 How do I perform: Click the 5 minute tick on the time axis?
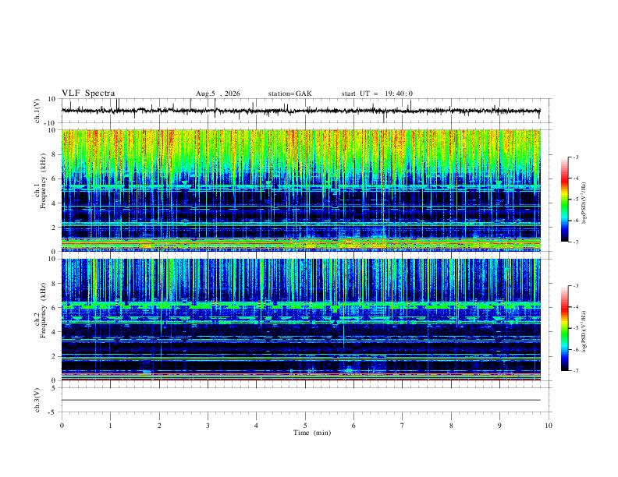[305, 426]
